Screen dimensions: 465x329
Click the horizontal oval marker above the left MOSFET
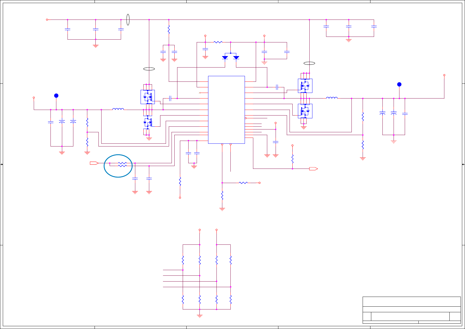(x=149, y=69)
